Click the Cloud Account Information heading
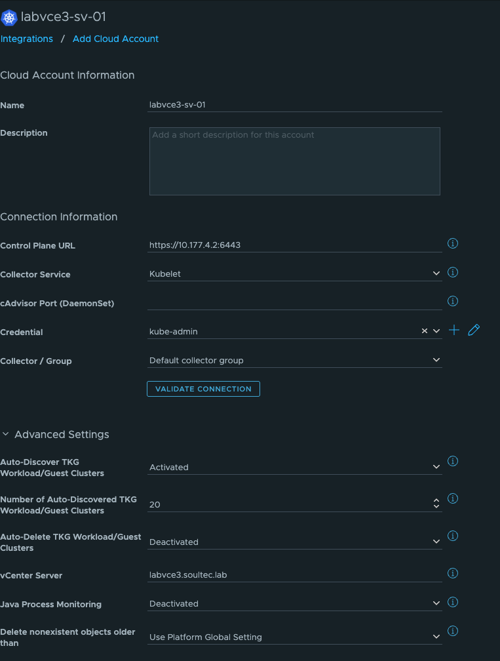Image resolution: width=500 pixels, height=661 pixels. click(x=67, y=75)
